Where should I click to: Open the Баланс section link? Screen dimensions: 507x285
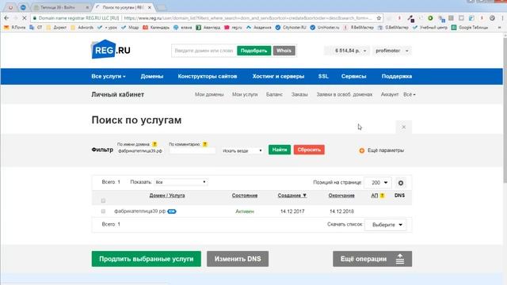pyautogui.click(x=274, y=95)
